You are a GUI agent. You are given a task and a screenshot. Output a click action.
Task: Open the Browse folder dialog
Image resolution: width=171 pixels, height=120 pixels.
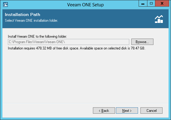coord(142,42)
